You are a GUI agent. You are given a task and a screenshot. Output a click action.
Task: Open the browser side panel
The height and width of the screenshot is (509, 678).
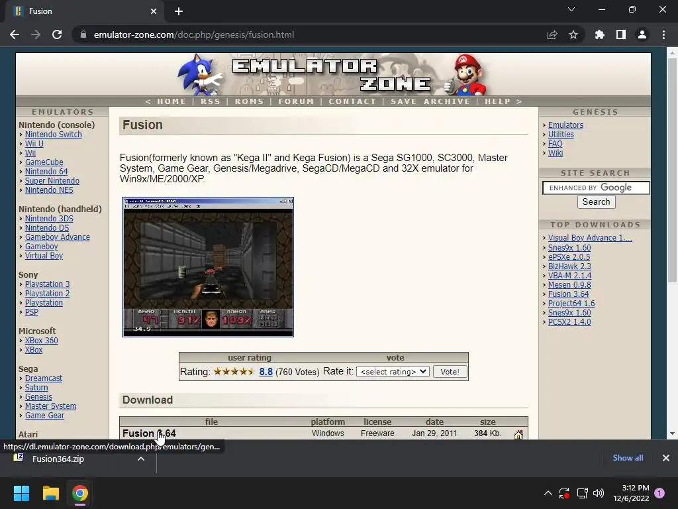[621, 34]
